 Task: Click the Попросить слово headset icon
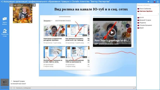[x=4, y=31]
